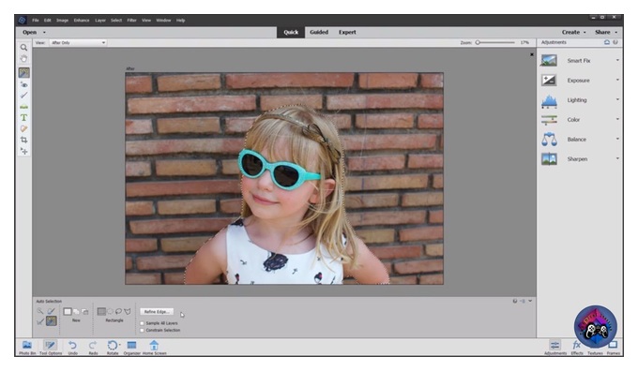Image resolution: width=638 pixels, height=371 pixels.
Task: Choose Selection Brush in tool options
Action: (52, 311)
